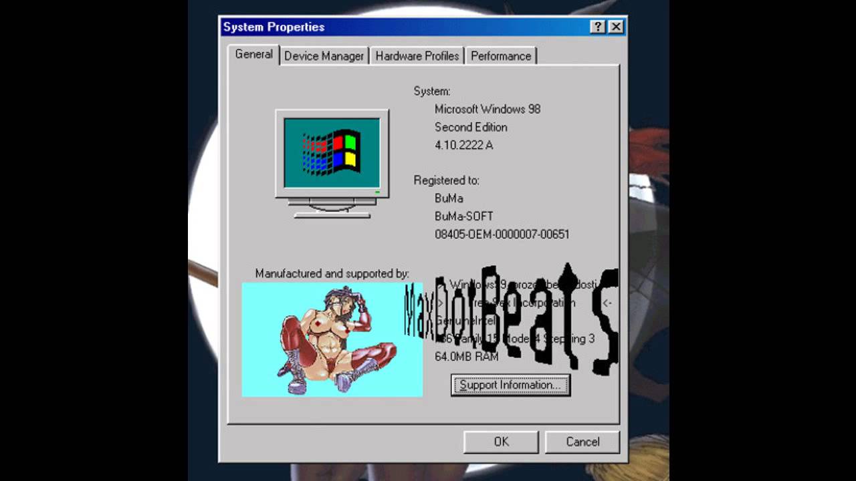Image resolution: width=856 pixels, height=481 pixels.
Task: Click the Second Edition text
Action: coord(471,127)
